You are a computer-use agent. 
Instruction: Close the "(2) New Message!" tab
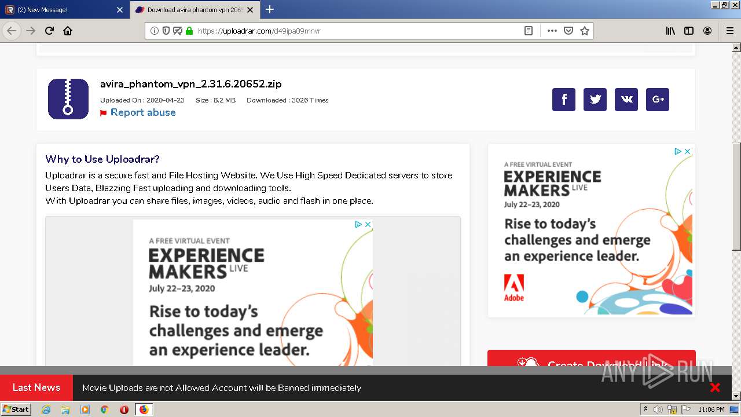(120, 10)
